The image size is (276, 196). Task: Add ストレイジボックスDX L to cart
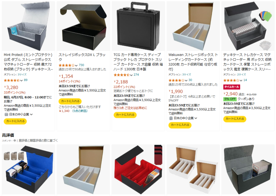point(70,101)
